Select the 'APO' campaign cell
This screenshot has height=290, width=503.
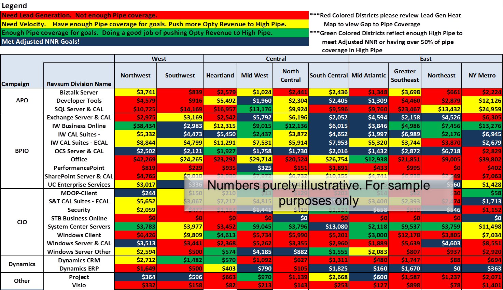(x=22, y=101)
